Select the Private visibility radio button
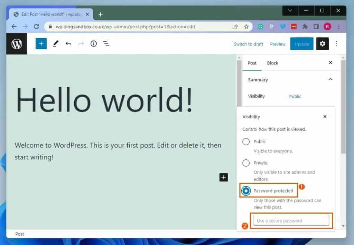This screenshot has height=245, width=354. (246, 163)
